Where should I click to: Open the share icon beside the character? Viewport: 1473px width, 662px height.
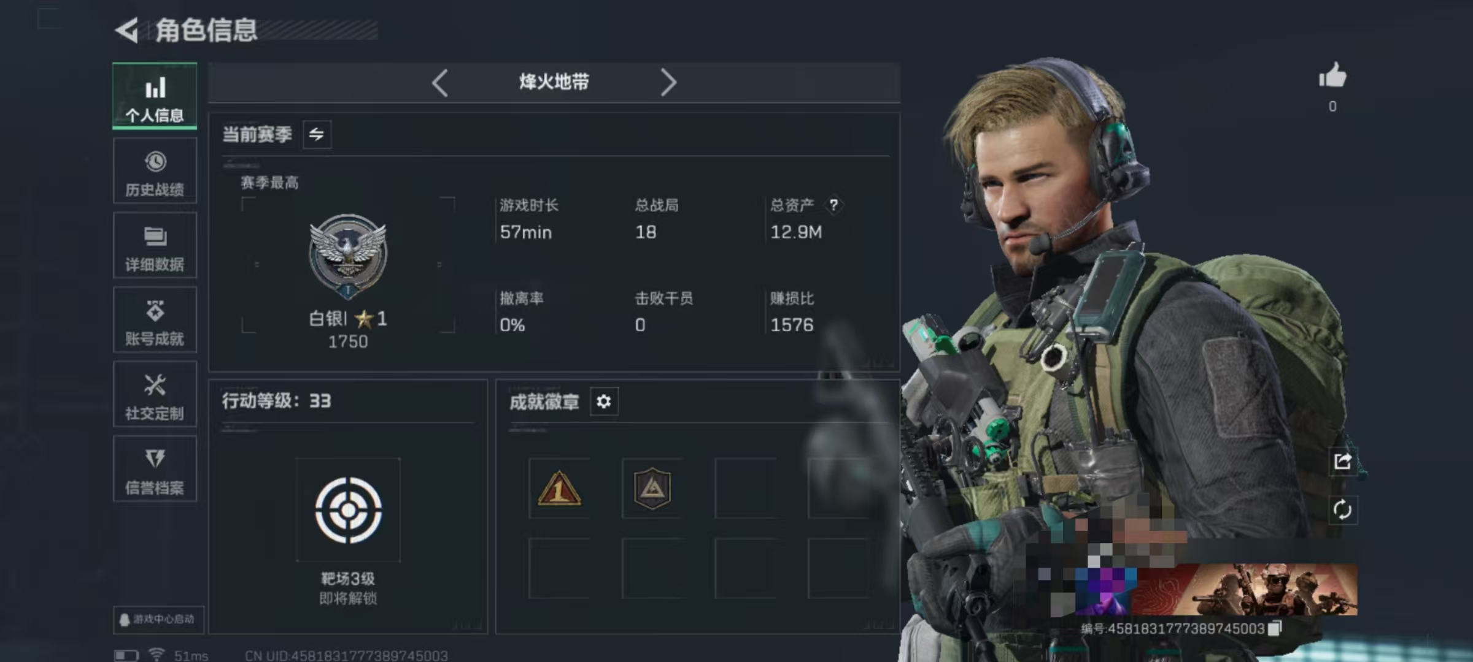tap(1342, 461)
